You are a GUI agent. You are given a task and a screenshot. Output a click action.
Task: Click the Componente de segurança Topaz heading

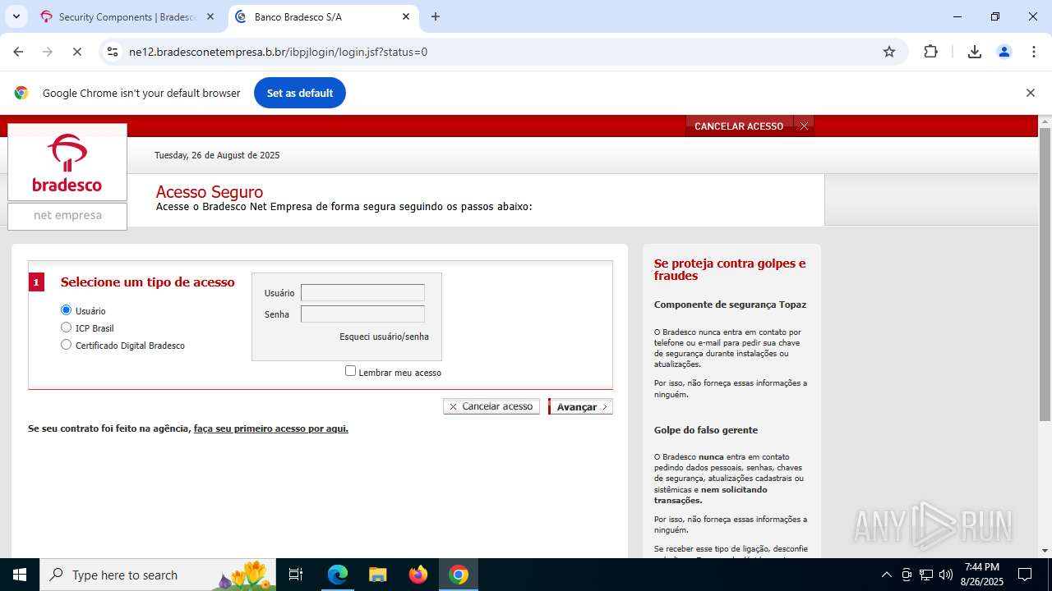[730, 305]
